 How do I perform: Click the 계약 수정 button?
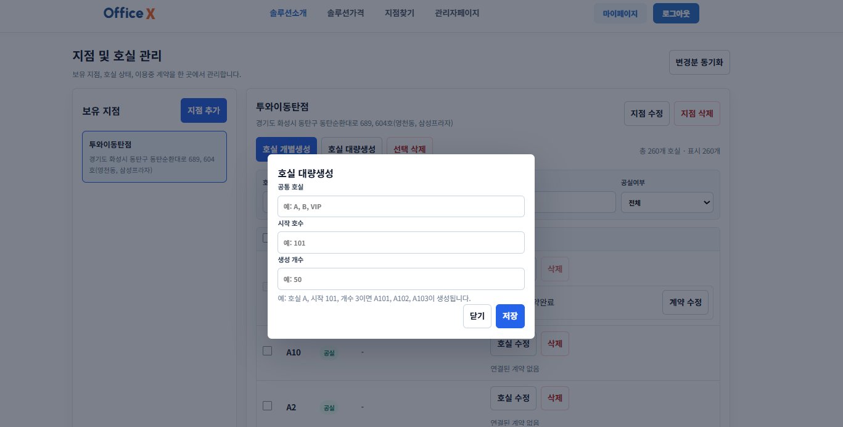click(685, 302)
